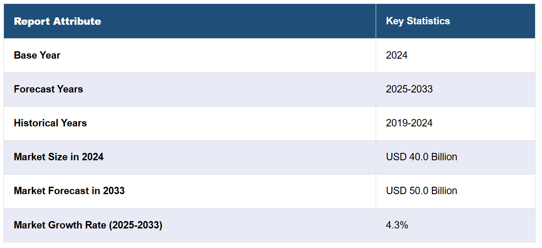
Task: Click the word 'Billion' in the 2033 forecast value
Action: [442, 191]
